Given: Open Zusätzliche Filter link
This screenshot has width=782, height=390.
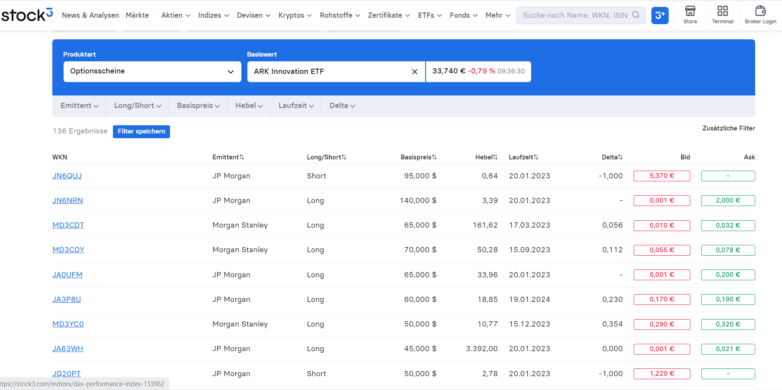Looking at the screenshot, I should 729,128.
